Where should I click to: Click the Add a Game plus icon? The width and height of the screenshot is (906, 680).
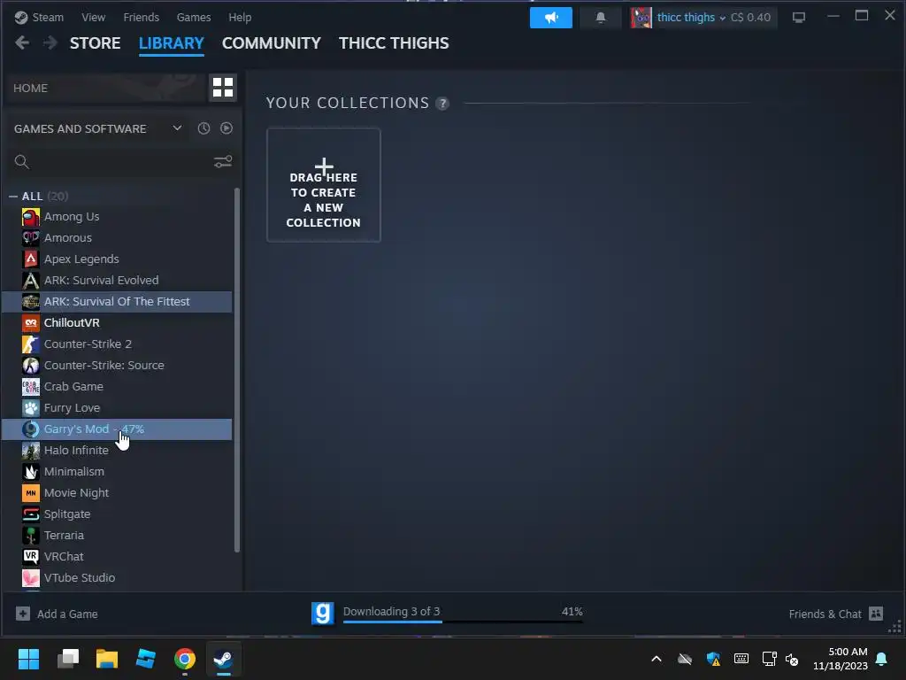22,614
